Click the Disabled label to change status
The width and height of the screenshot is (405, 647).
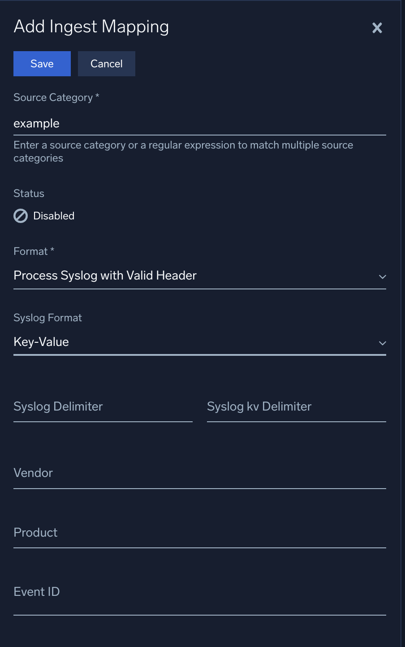(53, 216)
